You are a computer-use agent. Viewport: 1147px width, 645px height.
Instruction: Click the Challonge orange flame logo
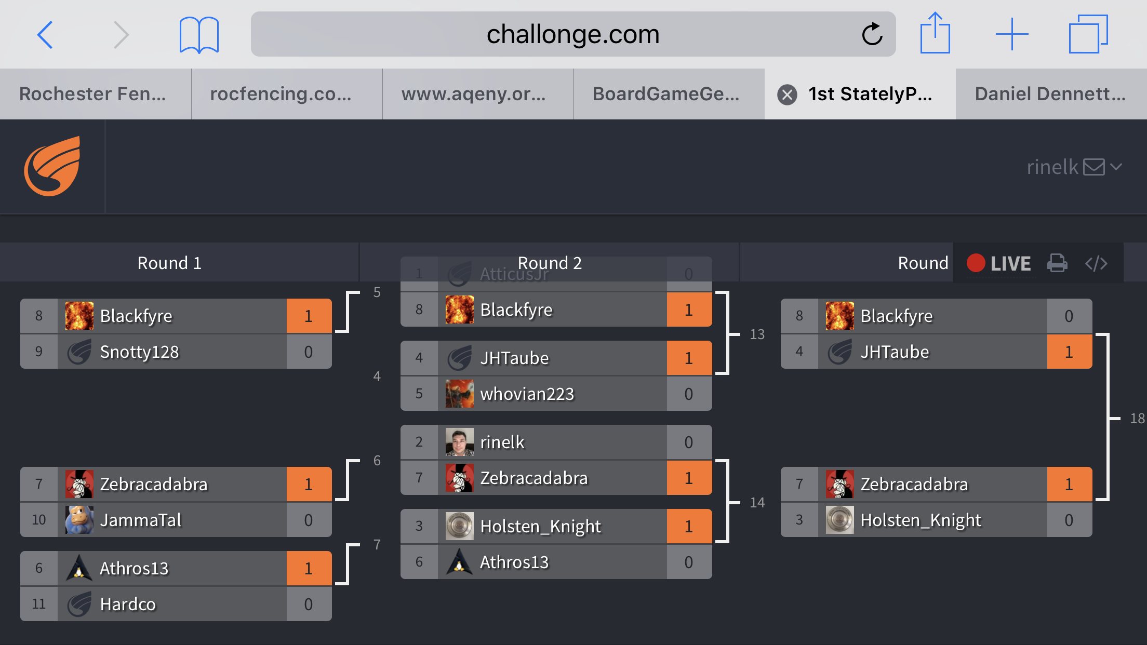pos(52,166)
